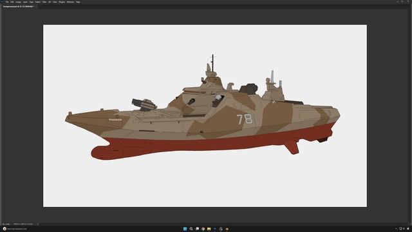Screen dimensions: 412x232
Task: Click the zoom percentage field in the status bar
Action: point(6,224)
